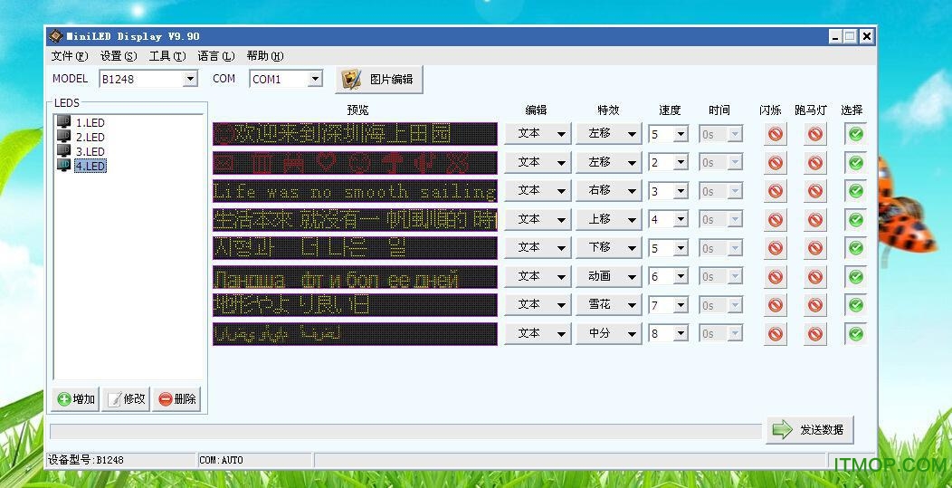Click the Arabic text LED preview
Image resolution: width=952 pixels, height=488 pixels.
(x=355, y=334)
